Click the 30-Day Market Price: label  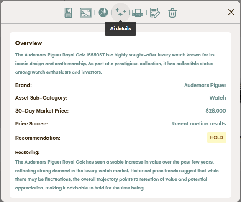42,111
